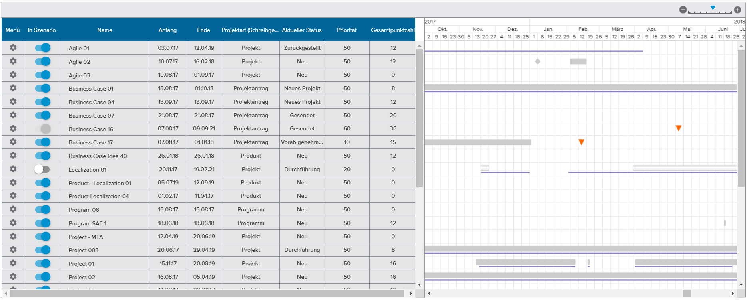Sort by the Anfang column header
This screenshot has height=300, width=747.
tap(167, 30)
